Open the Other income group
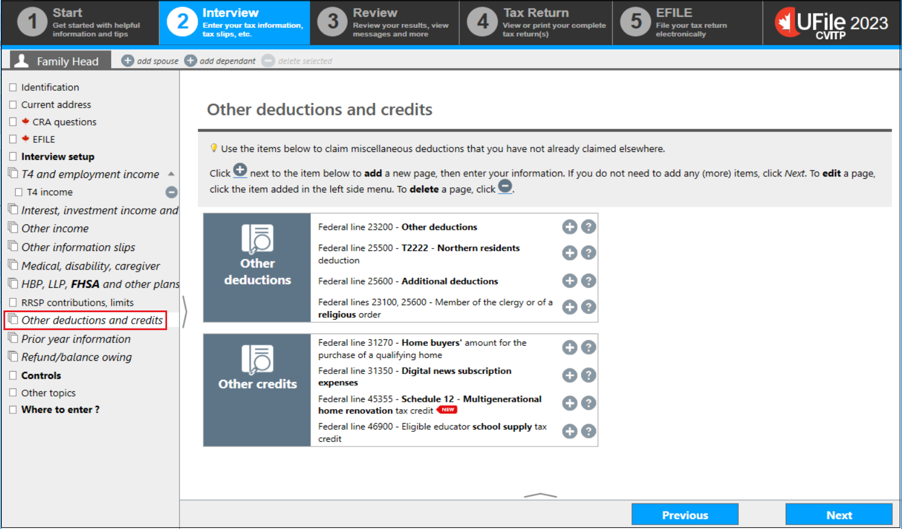The width and height of the screenshot is (902, 529). point(55,228)
